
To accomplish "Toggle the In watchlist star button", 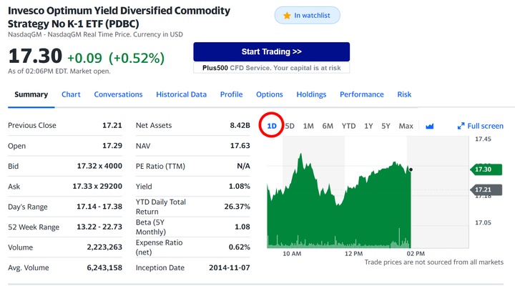I will (x=308, y=15).
